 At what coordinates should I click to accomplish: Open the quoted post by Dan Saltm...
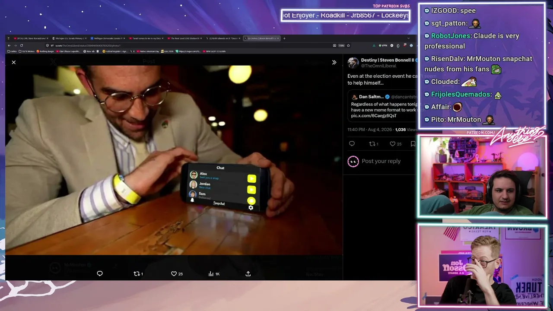point(382,106)
